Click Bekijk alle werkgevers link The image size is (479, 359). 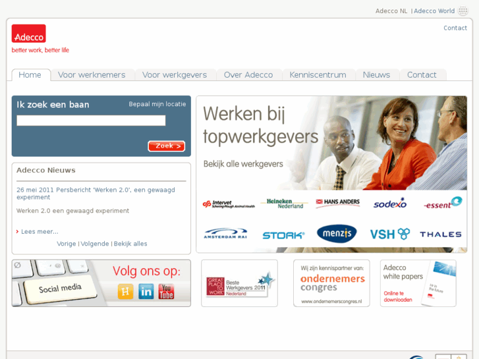click(x=243, y=164)
